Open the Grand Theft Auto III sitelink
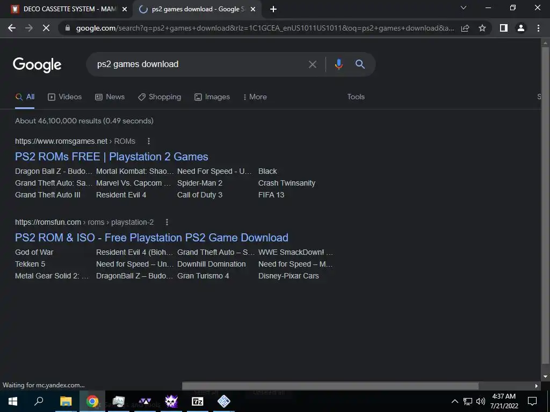 tap(48, 195)
